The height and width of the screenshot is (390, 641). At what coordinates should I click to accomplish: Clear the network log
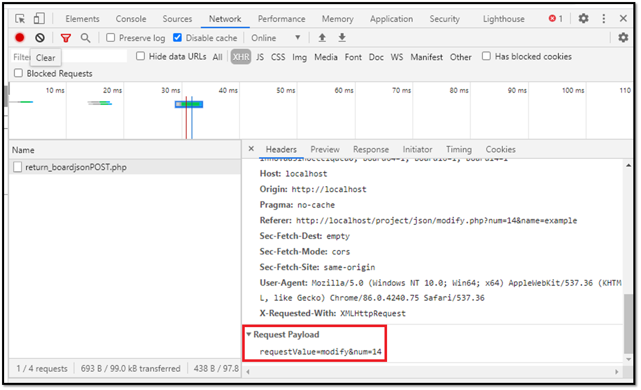40,38
